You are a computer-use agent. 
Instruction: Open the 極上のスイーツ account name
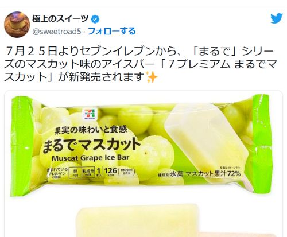click(60, 19)
